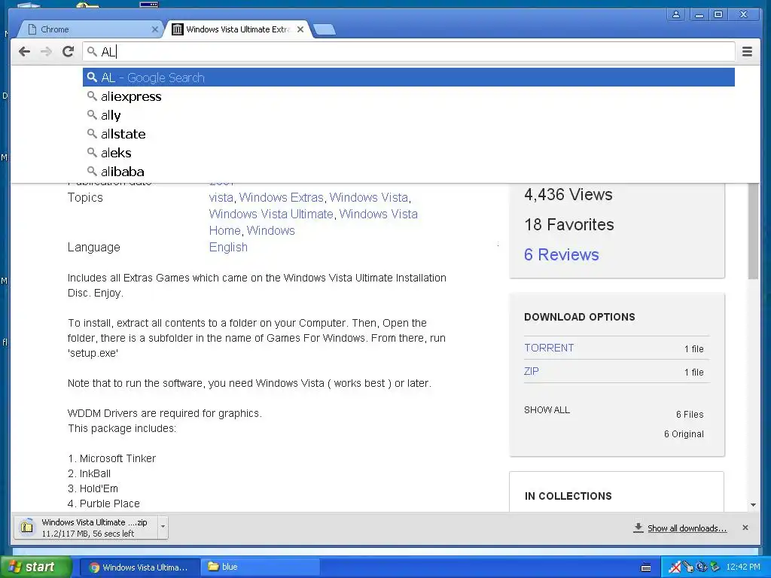Click the keys tray icon
Screen dimensions: 771x578
[x=689, y=567]
